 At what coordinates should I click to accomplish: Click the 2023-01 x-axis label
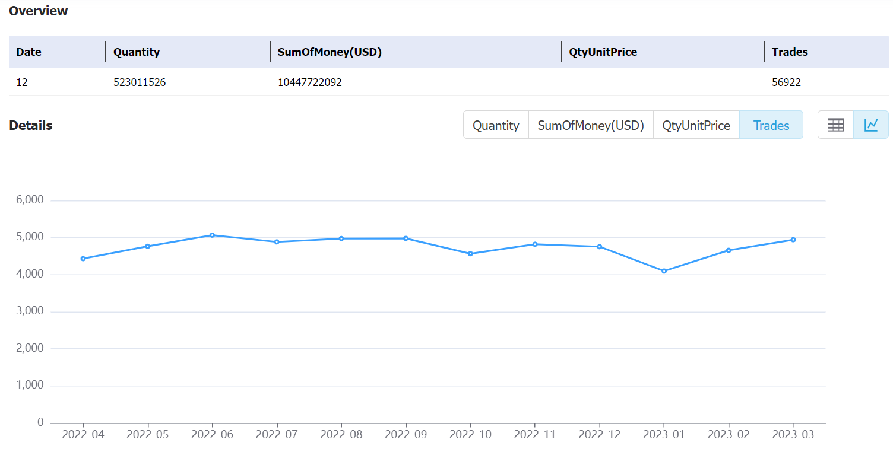click(x=664, y=435)
